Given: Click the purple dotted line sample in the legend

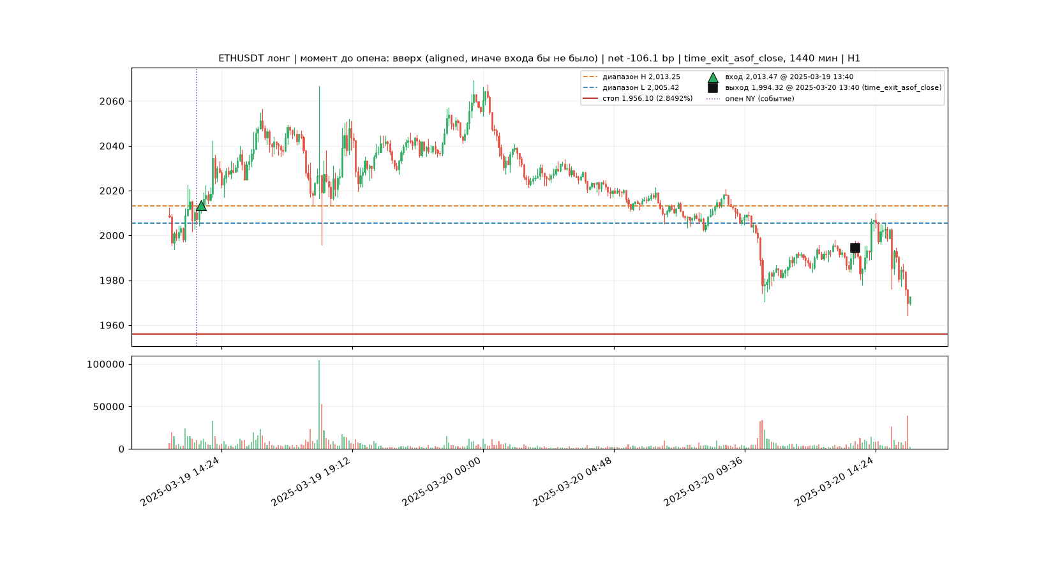Looking at the screenshot, I should [713, 99].
